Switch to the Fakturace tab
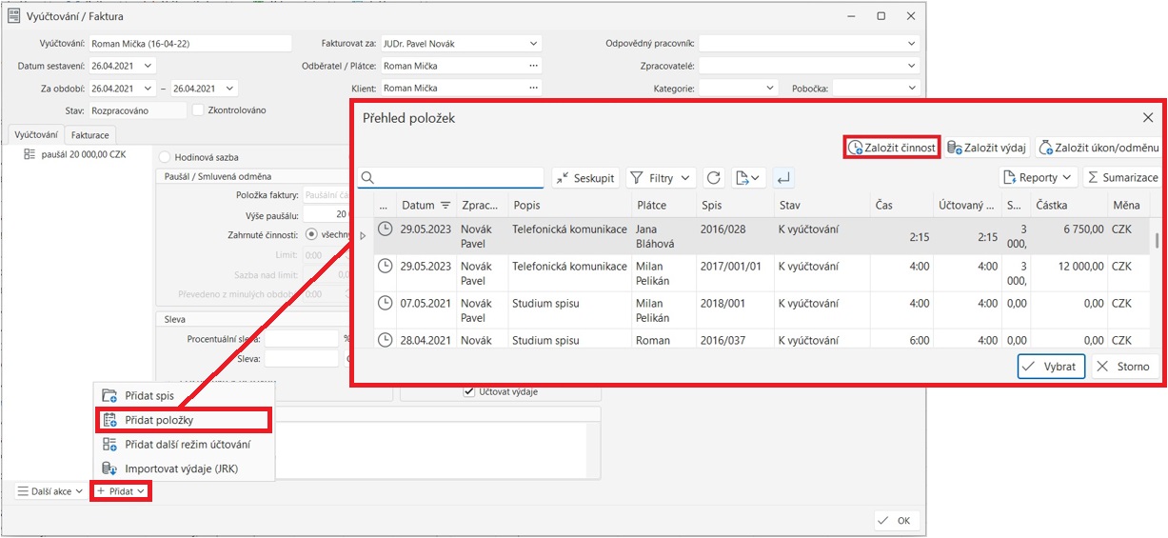This screenshot has width=1168, height=538. point(90,135)
